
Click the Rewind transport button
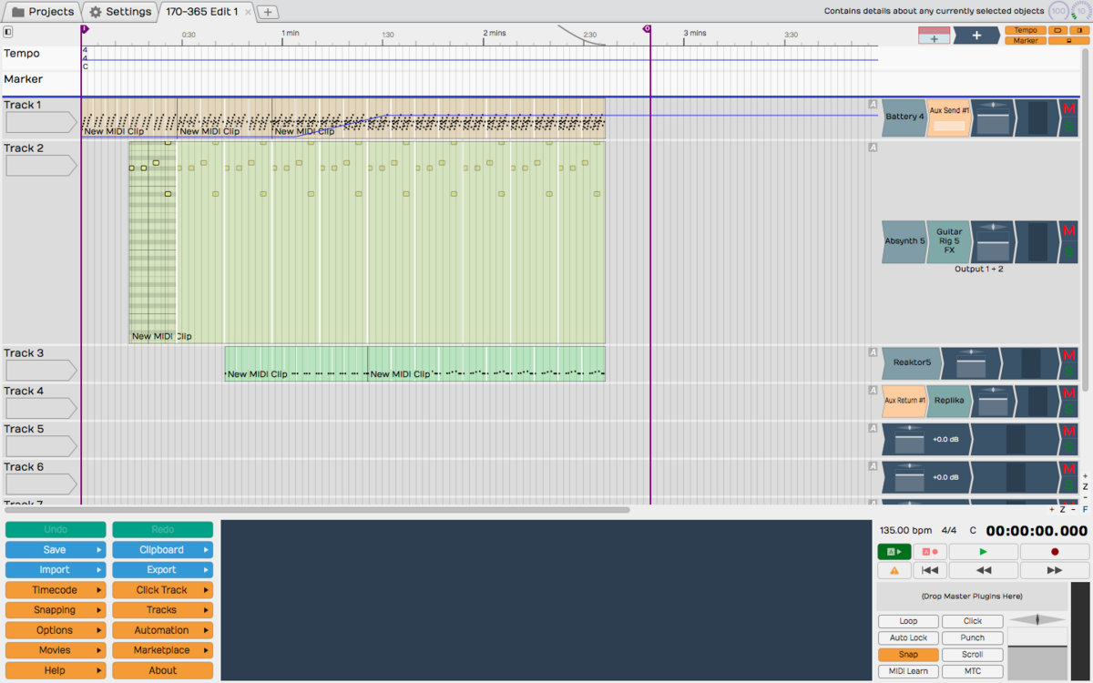983,570
